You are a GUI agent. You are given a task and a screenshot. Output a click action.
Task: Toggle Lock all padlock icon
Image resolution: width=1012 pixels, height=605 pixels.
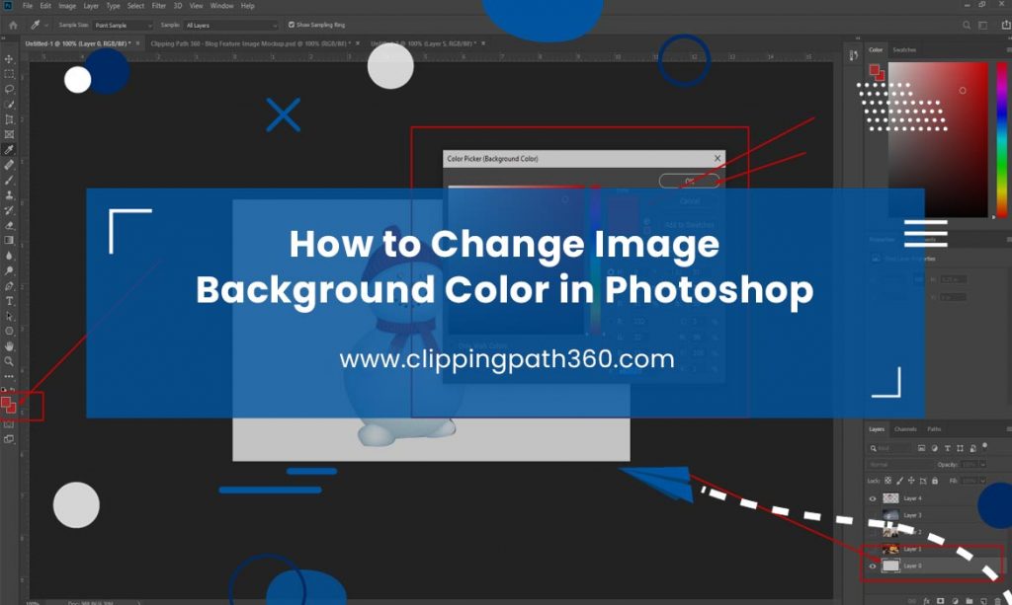tap(935, 481)
